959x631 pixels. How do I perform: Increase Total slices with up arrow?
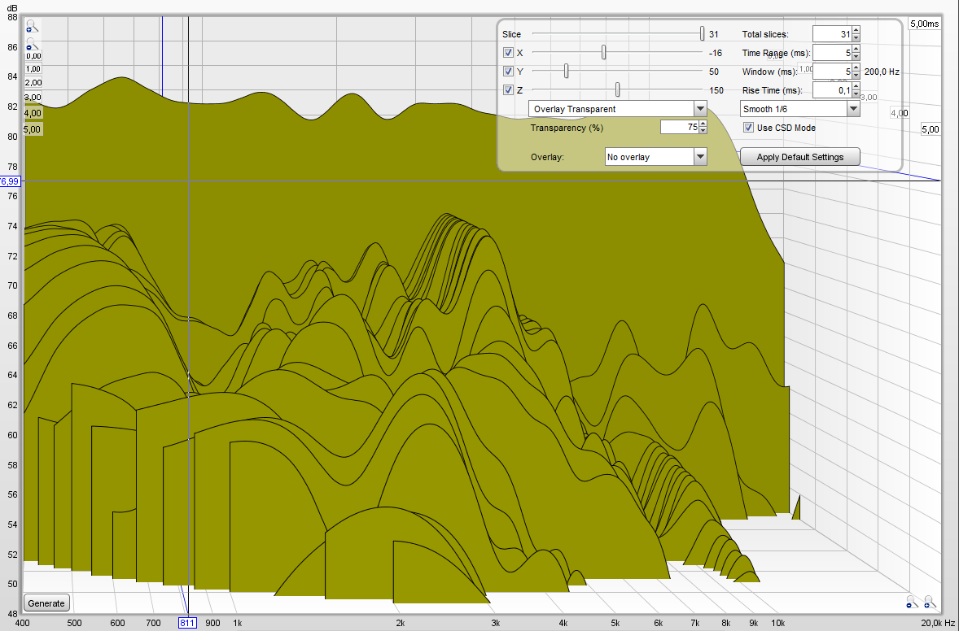tap(856, 31)
